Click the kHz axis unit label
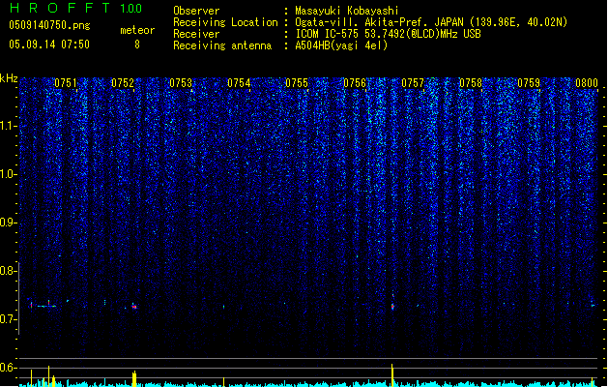The width and height of the screenshot is (608, 387). click(9, 78)
